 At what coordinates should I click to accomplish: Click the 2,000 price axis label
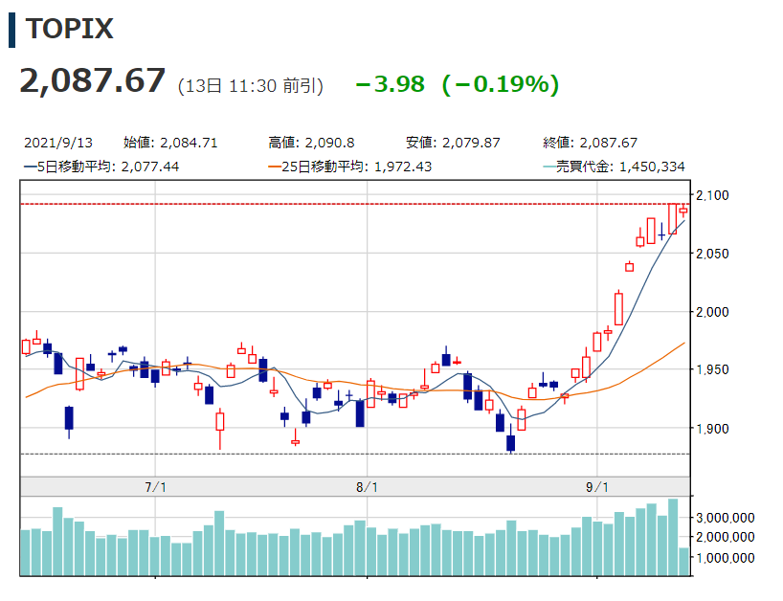coord(712,312)
